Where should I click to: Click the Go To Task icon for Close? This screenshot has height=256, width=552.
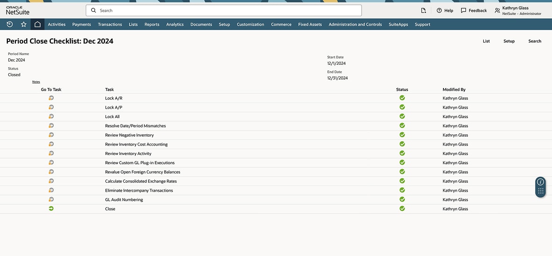(x=51, y=209)
